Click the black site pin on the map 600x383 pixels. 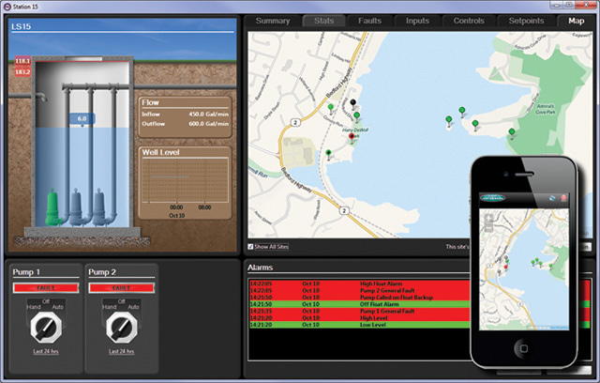[353, 103]
